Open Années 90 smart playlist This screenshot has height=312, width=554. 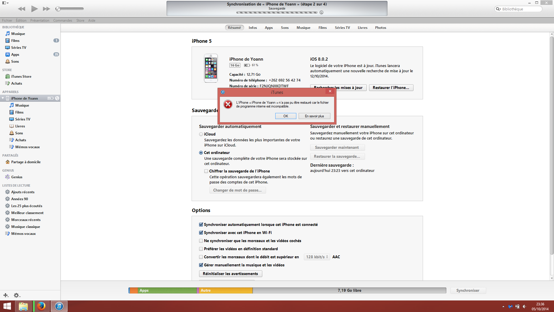tap(20, 199)
